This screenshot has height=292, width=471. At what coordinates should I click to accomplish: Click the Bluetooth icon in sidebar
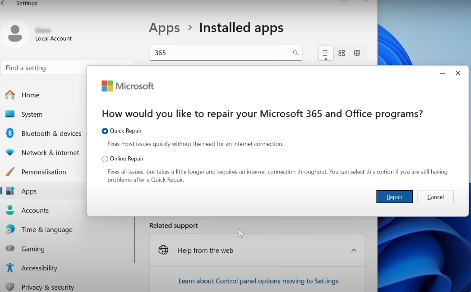(x=10, y=133)
